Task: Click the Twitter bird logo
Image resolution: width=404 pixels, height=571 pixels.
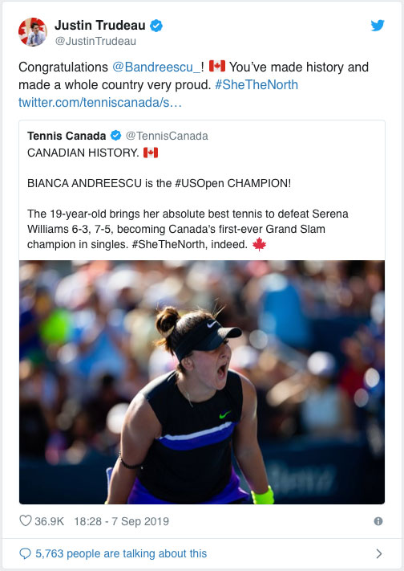Action: (x=378, y=26)
